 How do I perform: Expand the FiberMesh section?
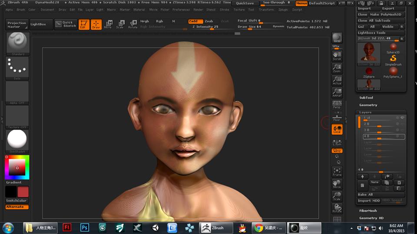tap(368, 211)
